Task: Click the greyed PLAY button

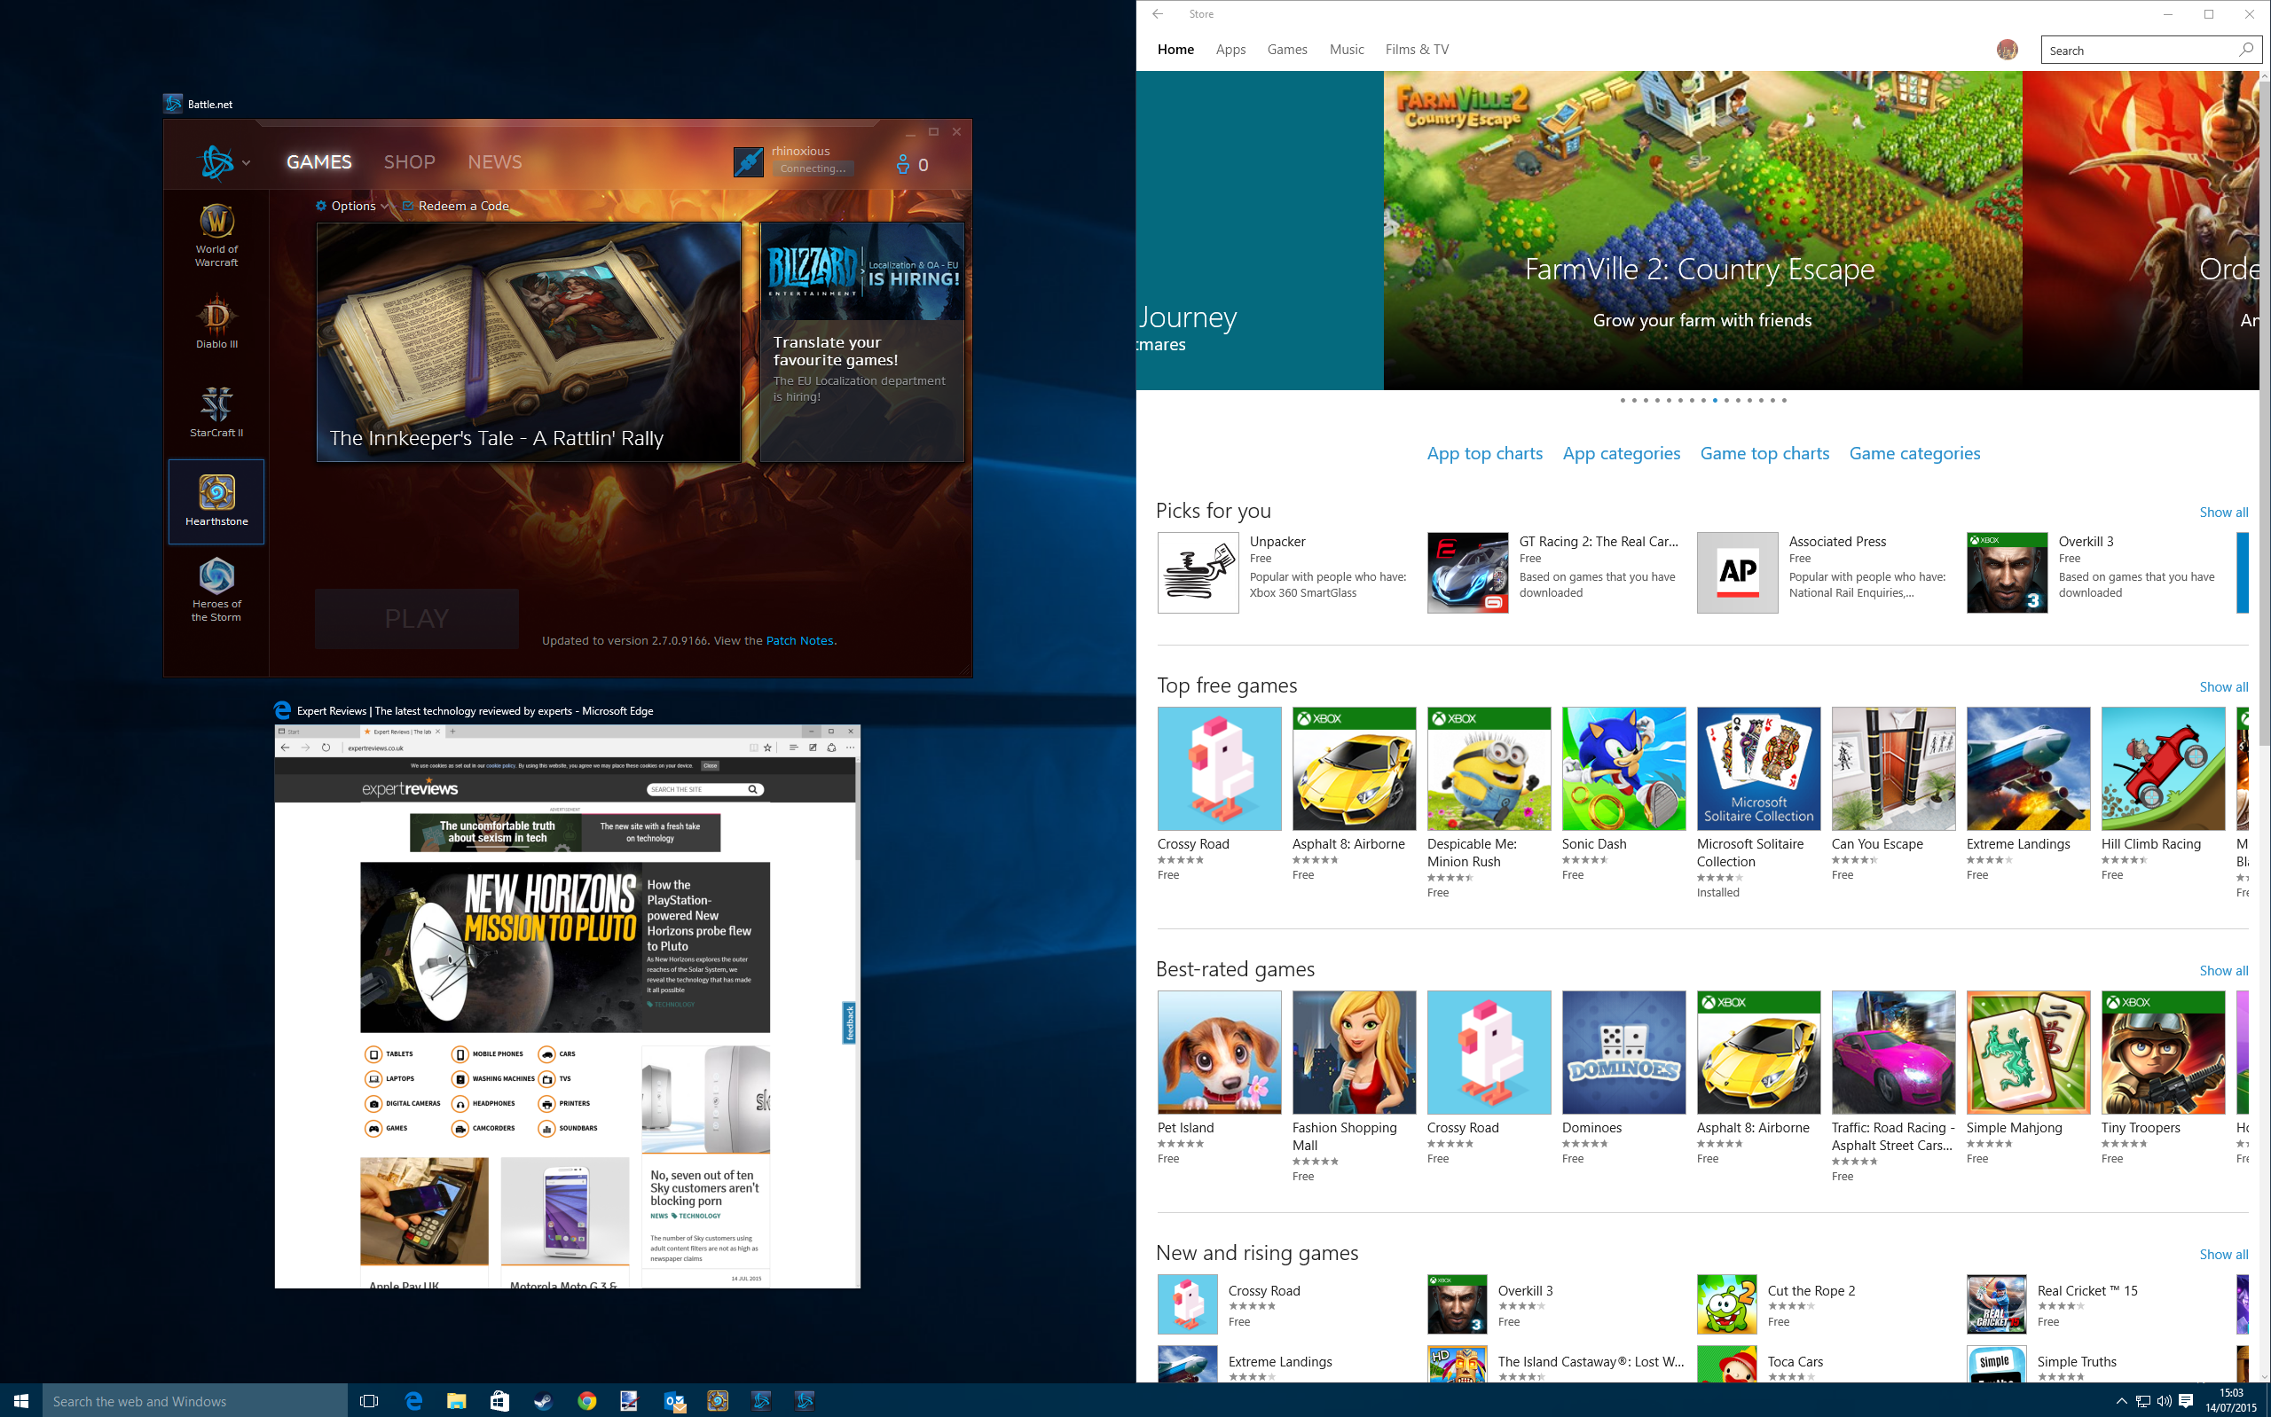Action: [416, 619]
